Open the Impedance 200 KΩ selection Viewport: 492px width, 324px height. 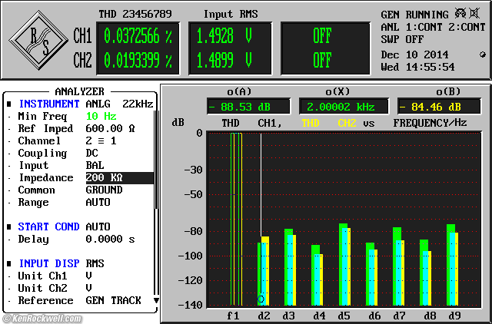point(104,177)
